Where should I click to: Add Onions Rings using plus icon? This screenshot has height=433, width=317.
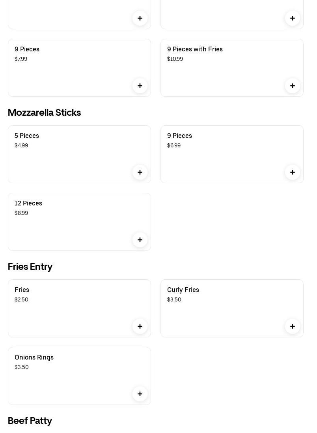[x=140, y=394]
